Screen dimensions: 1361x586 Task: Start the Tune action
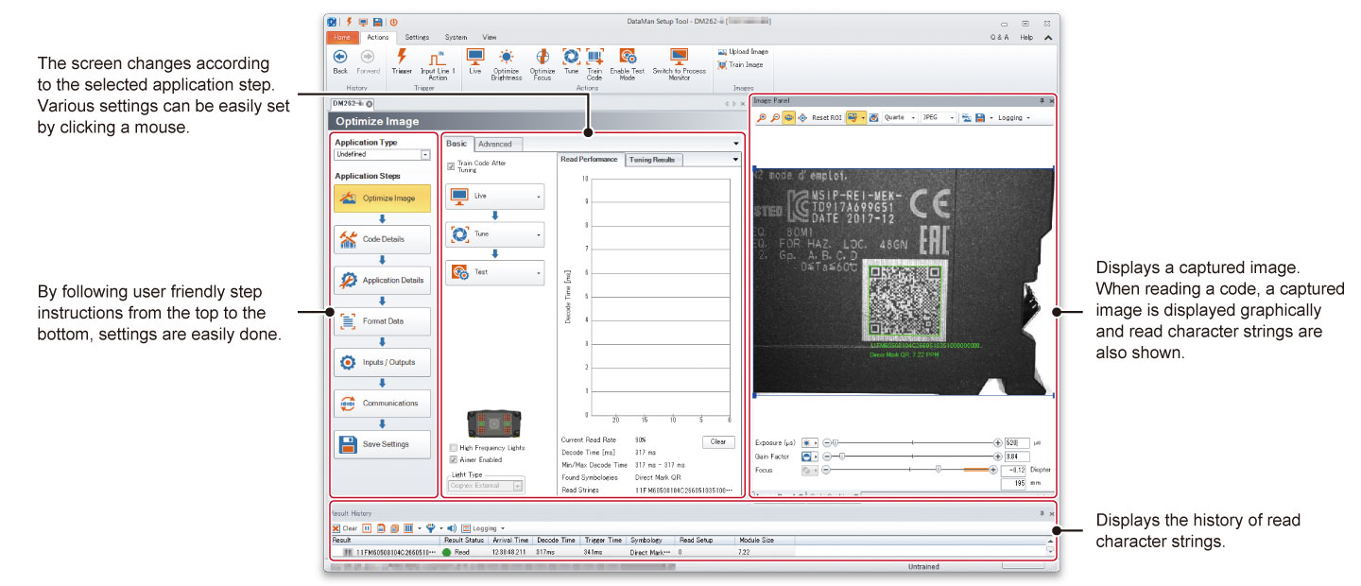(x=571, y=57)
